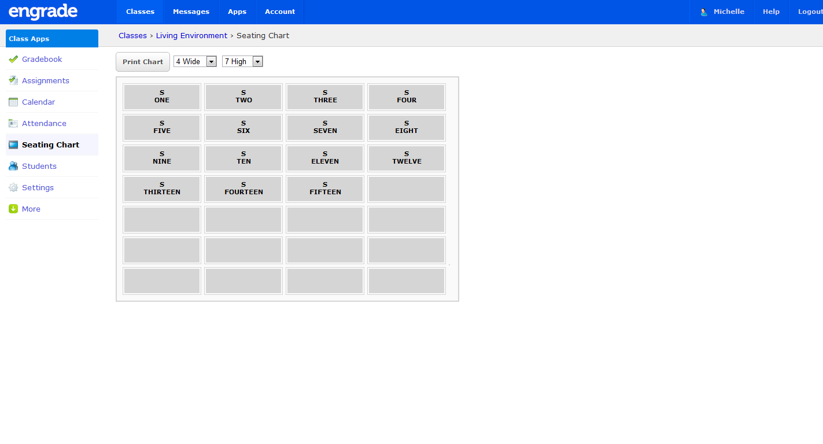Image resolution: width=823 pixels, height=444 pixels.
Task: Select the Seating Chart icon
Action: point(13,145)
